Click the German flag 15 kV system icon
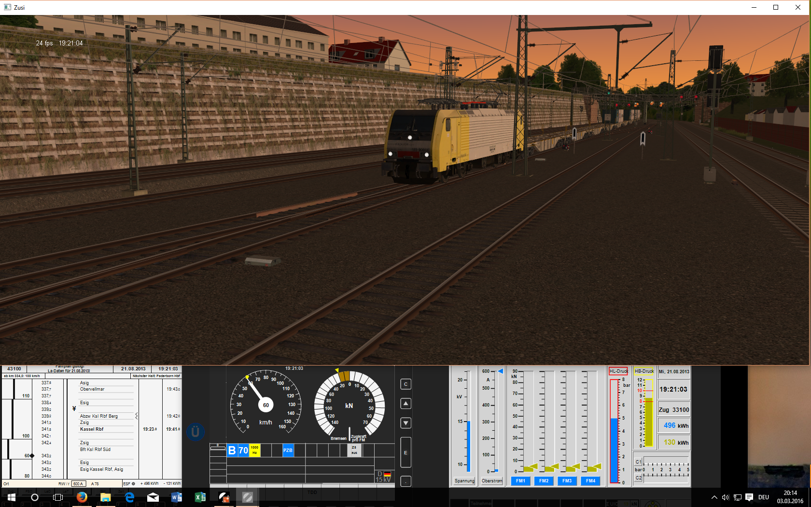The image size is (811, 507). pos(384,477)
